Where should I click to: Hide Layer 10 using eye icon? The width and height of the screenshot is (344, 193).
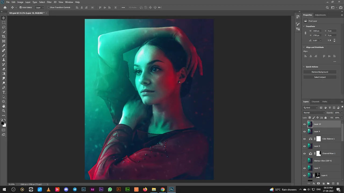click(304, 124)
